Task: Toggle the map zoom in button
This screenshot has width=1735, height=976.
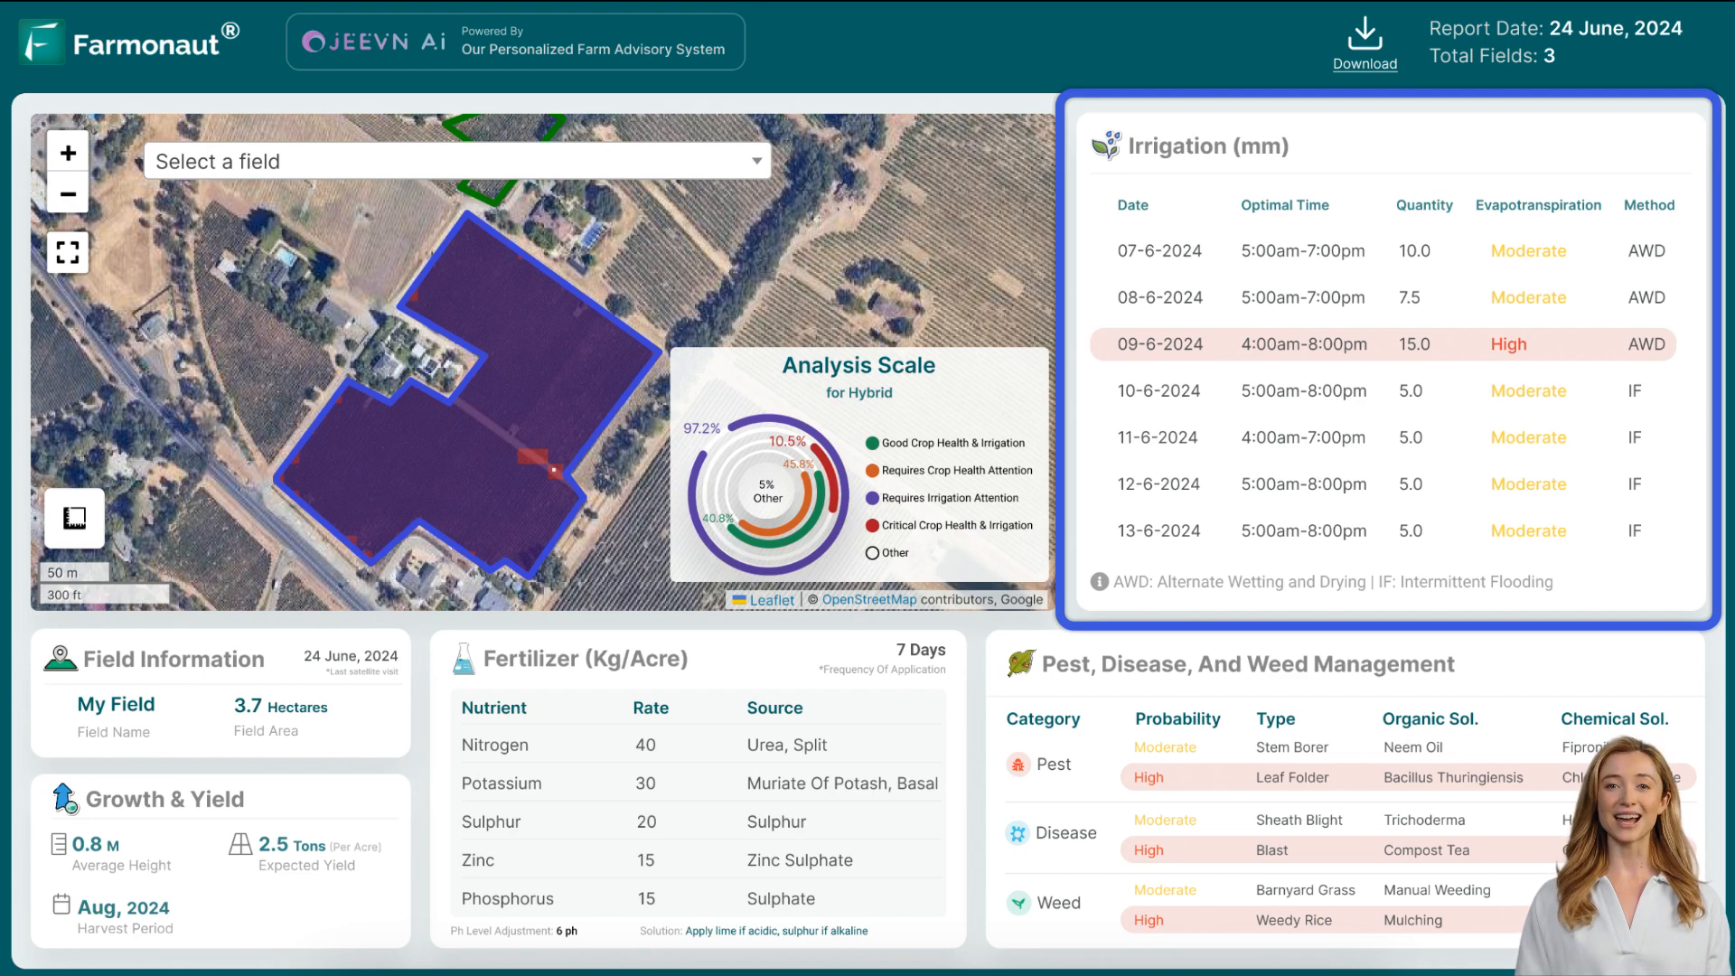Action: tap(68, 153)
